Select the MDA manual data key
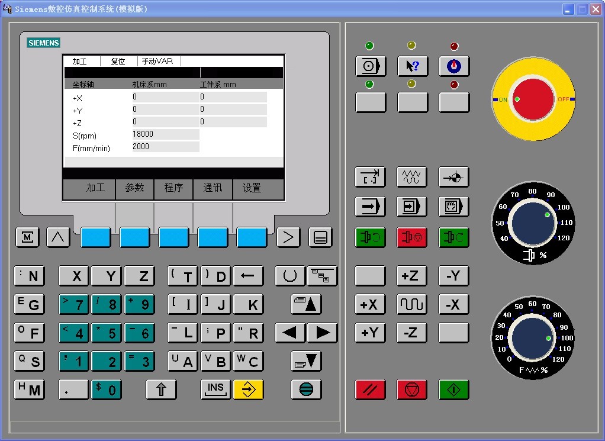The height and width of the screenshot is (441, 605). [453, 207]
